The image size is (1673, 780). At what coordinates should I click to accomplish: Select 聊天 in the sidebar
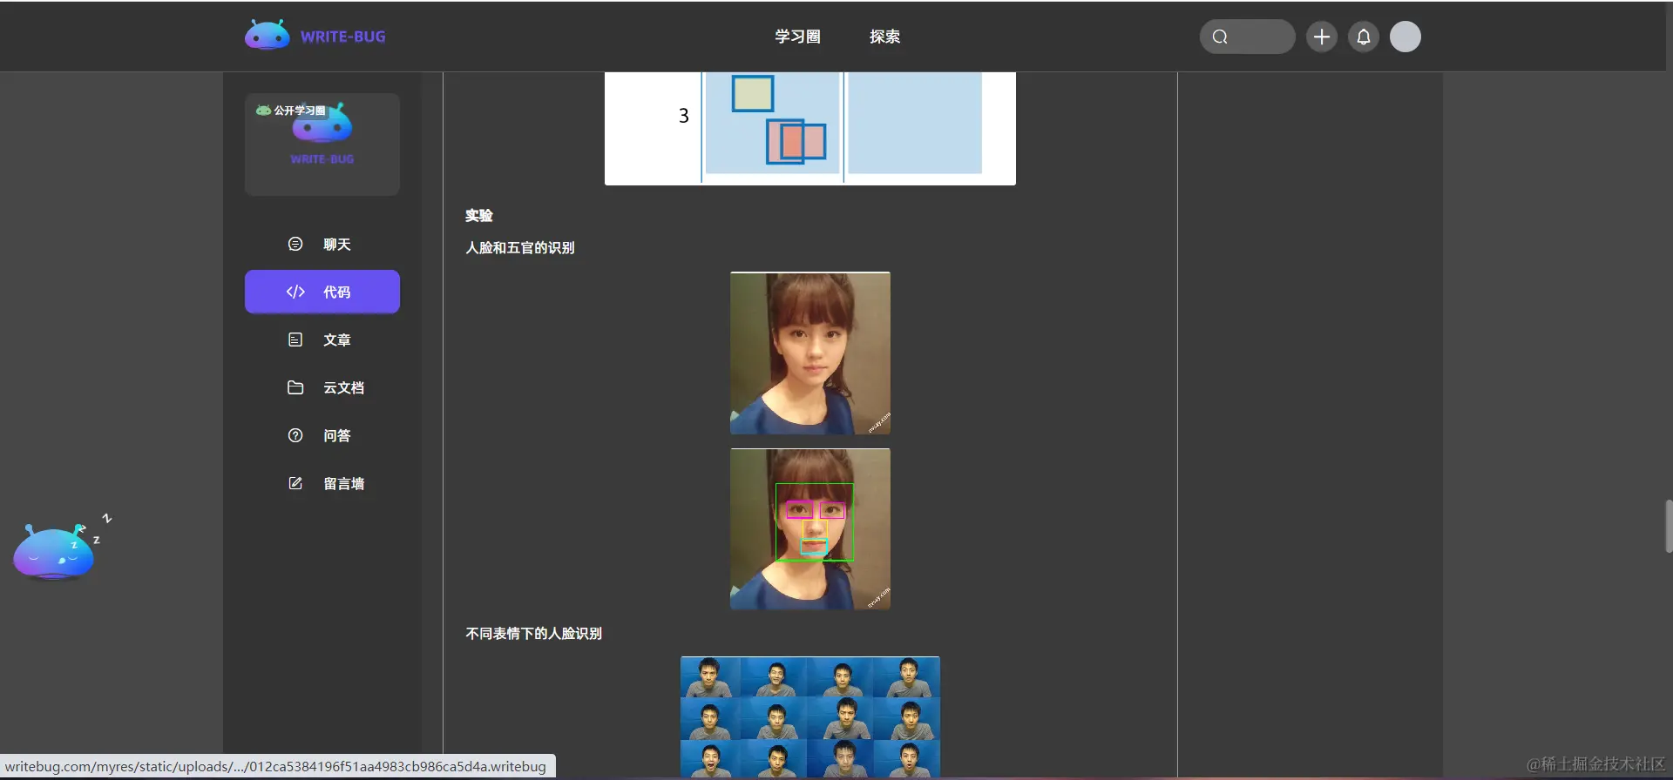pyautogui.click(x=322, y=244)
